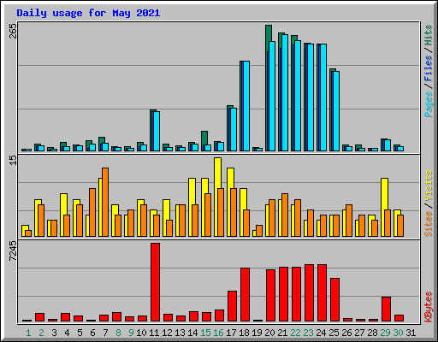Click day 21 on the date axis
438x342 pixels.
coord(282,333)
